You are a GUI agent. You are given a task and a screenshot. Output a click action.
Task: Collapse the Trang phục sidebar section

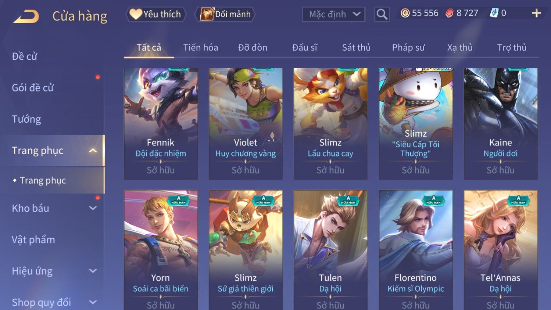[93, 151]
